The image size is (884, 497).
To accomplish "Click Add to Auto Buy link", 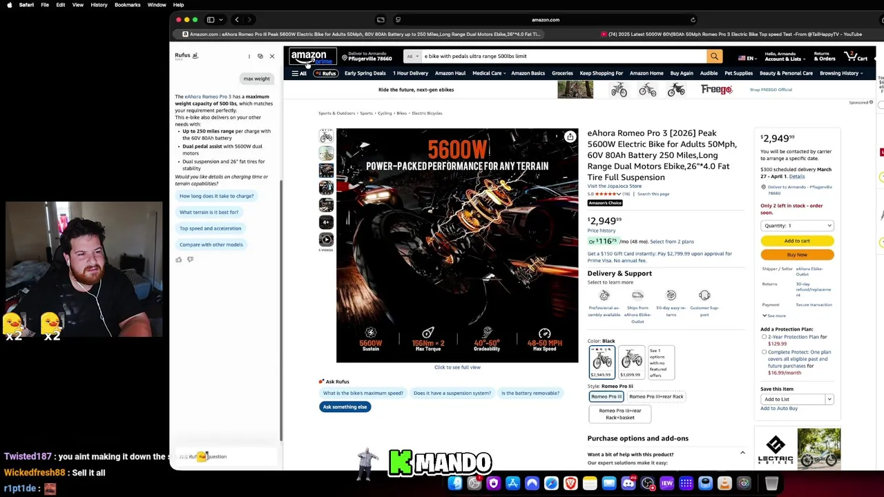I will click(779, 408).
